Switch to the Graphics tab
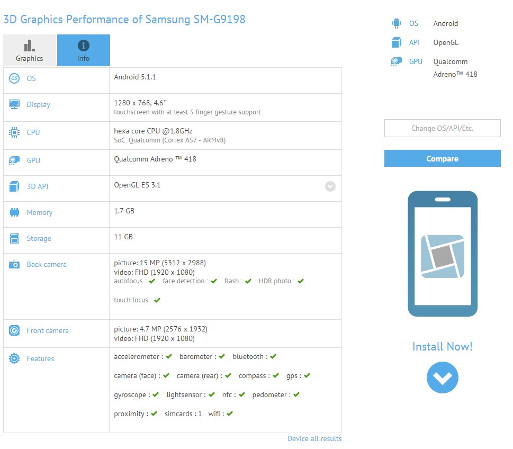Screen dimensions: 513x449 pos(30,50)
